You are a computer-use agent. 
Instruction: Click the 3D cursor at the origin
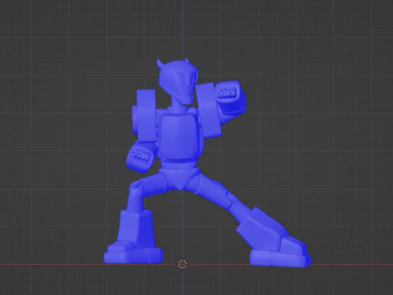[x=183, y=264]
